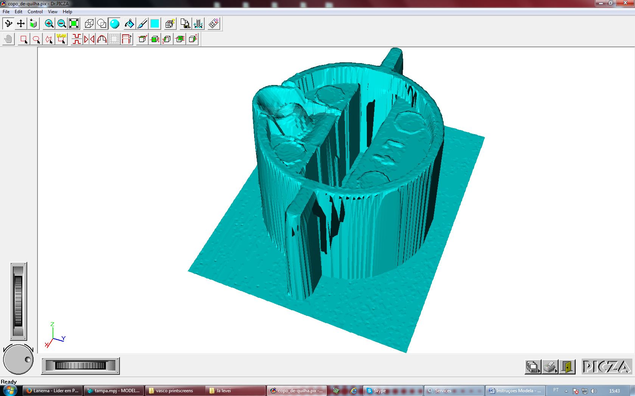Click the SCAN area selection tool

point(61,39)
